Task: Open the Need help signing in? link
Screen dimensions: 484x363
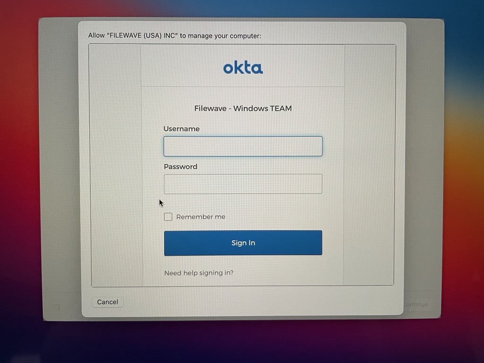Action: point(199,273)
